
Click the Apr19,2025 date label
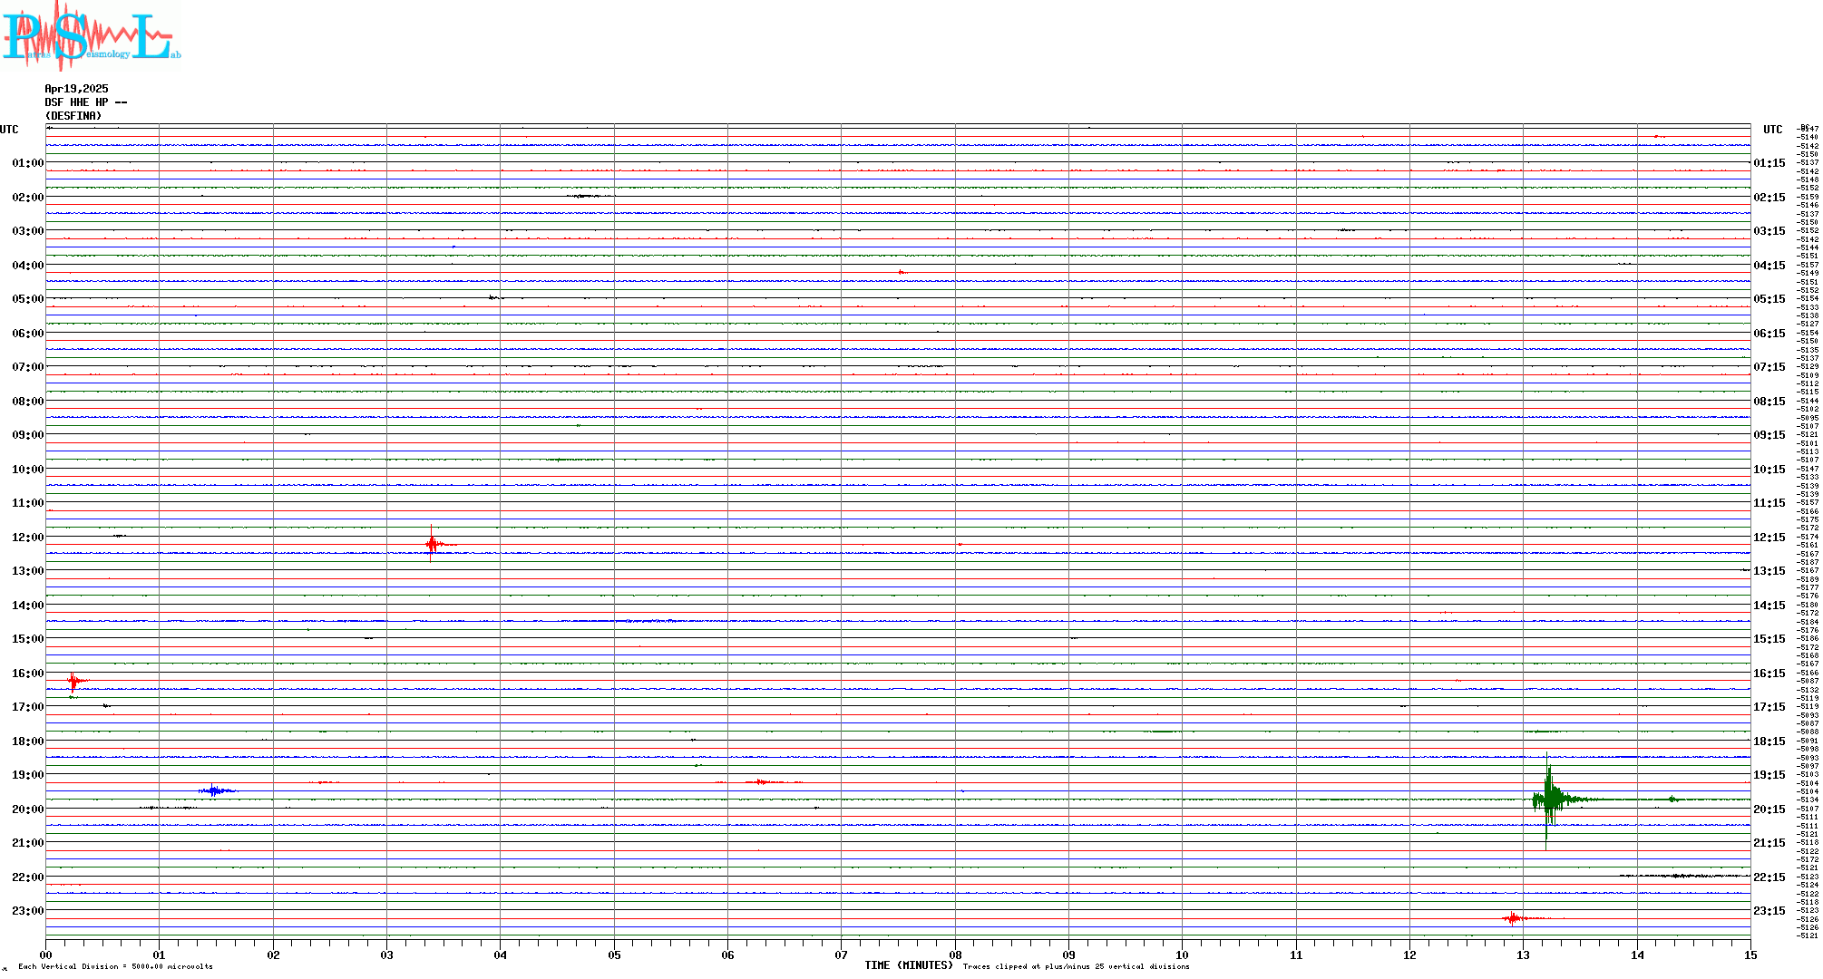76,89
